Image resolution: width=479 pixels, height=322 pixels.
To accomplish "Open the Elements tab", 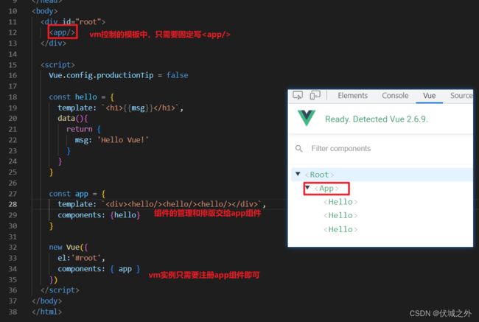I will click(x=352, y=96).
